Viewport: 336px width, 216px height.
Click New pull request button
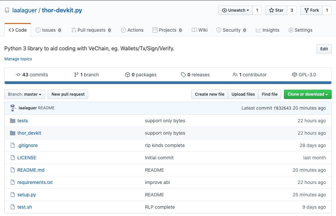point(68,94)
